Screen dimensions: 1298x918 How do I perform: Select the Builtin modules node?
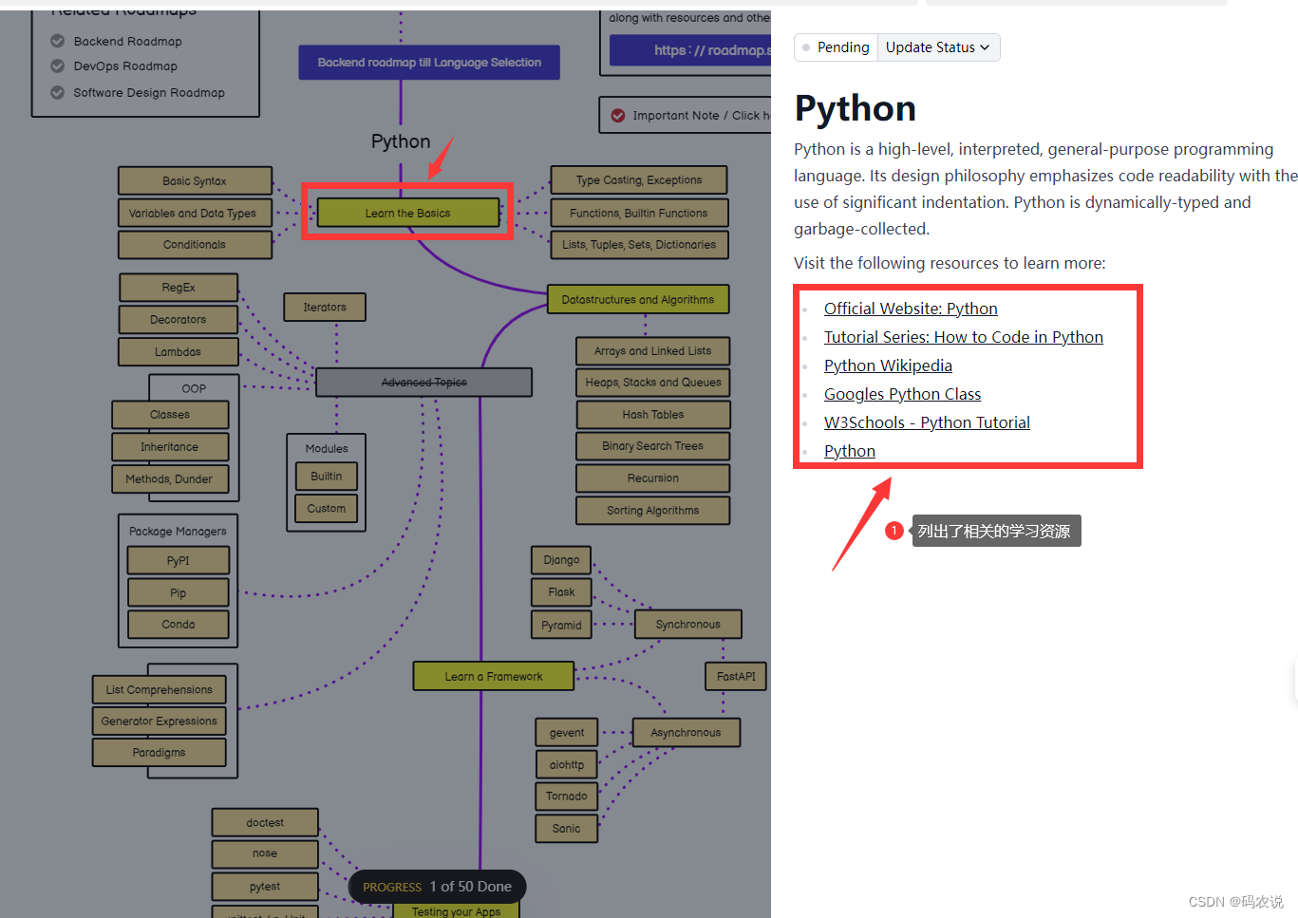tap(327, 476)
